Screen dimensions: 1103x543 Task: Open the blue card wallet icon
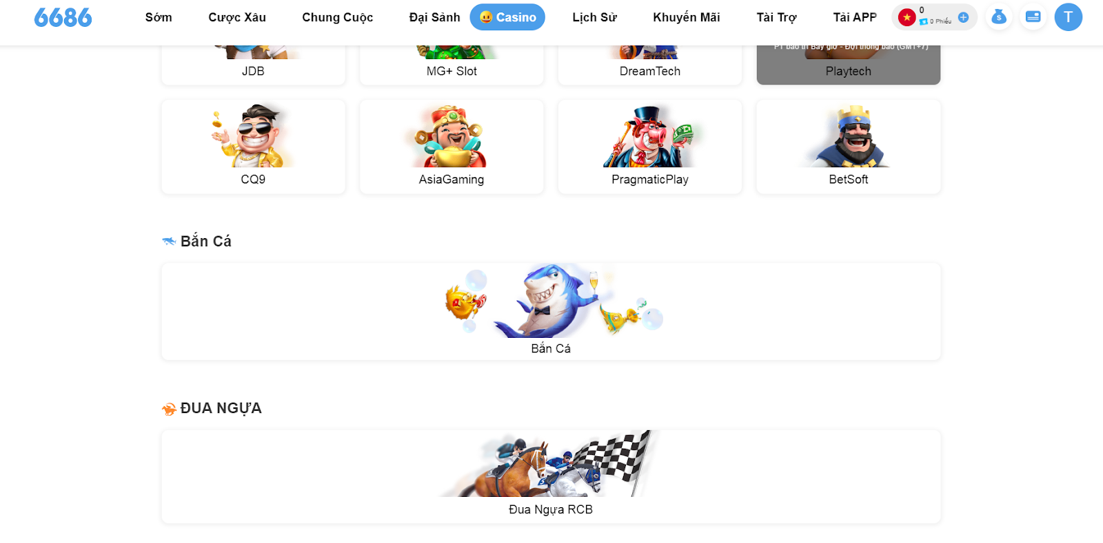point(1033,17)
